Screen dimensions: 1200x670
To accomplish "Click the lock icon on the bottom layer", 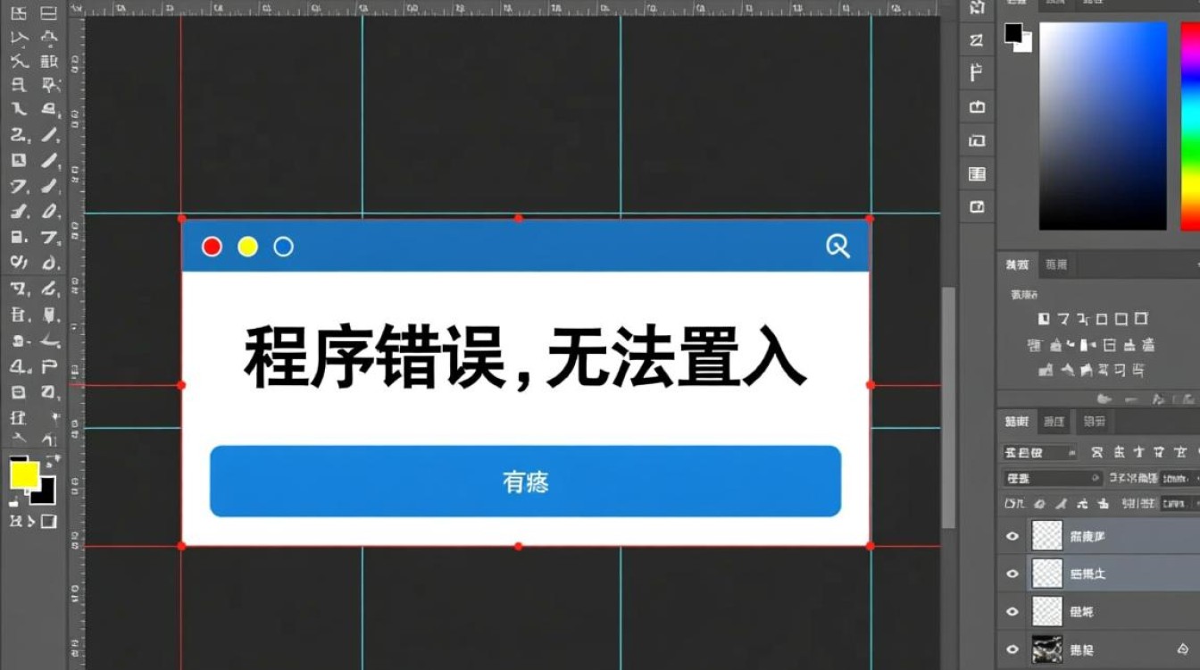I will click(x=1182, y=649).
